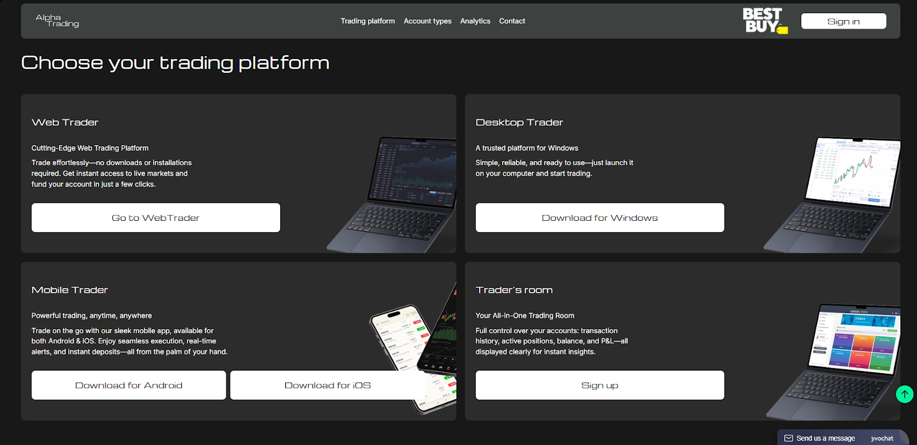Click the envelope icon in chat widget
This screenshot has width=917, height=445.
click(789, 438)
